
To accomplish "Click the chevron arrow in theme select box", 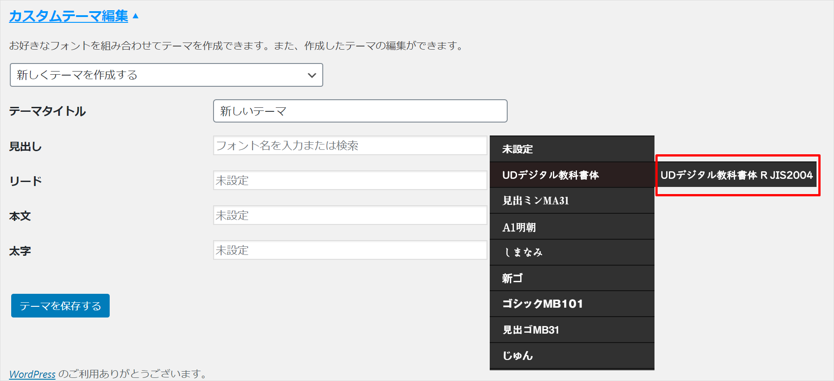I will click(312, 75).
